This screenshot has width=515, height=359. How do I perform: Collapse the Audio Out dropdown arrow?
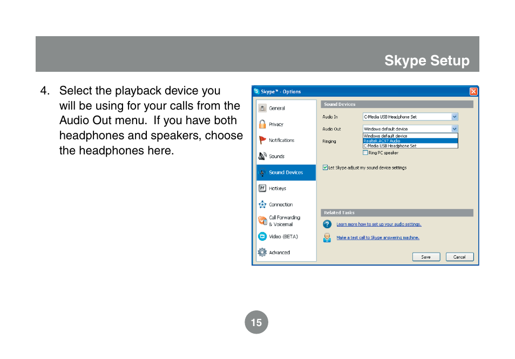pos(454,128)
